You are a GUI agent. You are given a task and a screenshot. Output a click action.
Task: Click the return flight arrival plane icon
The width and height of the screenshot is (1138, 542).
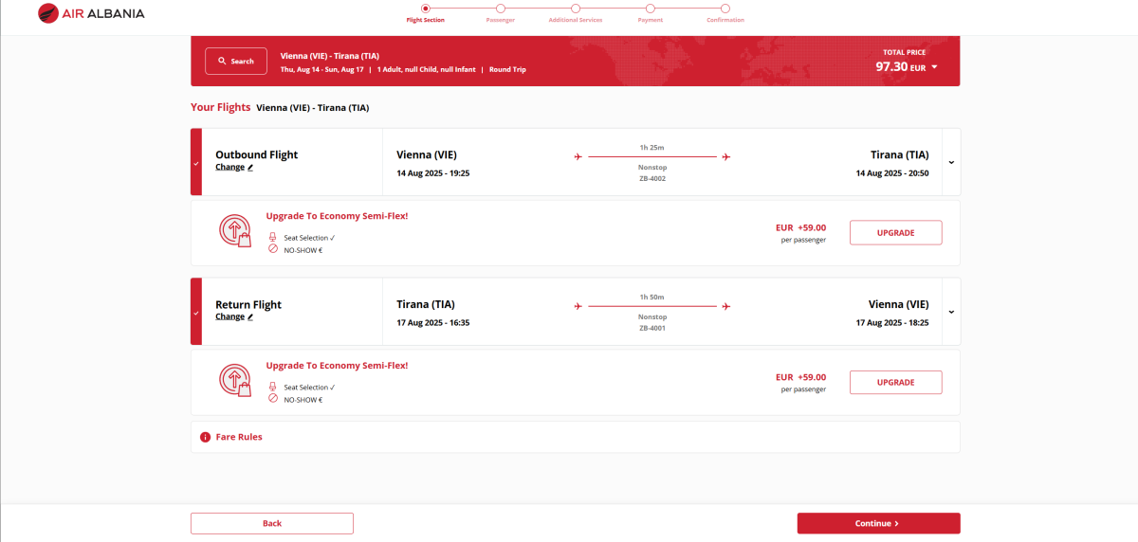726,306
